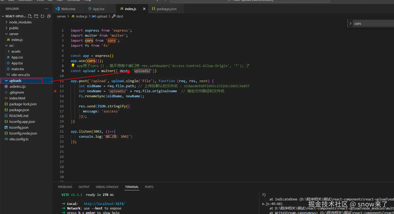Open the localhost:5173 link in terminal
The width and height of the screenshot is (394, 214).
(x=104, y=204)
